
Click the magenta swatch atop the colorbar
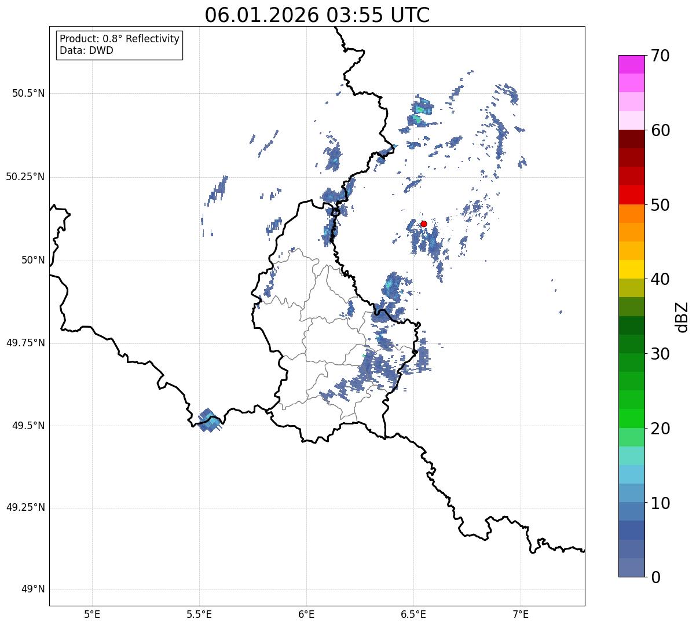[631, 64]
